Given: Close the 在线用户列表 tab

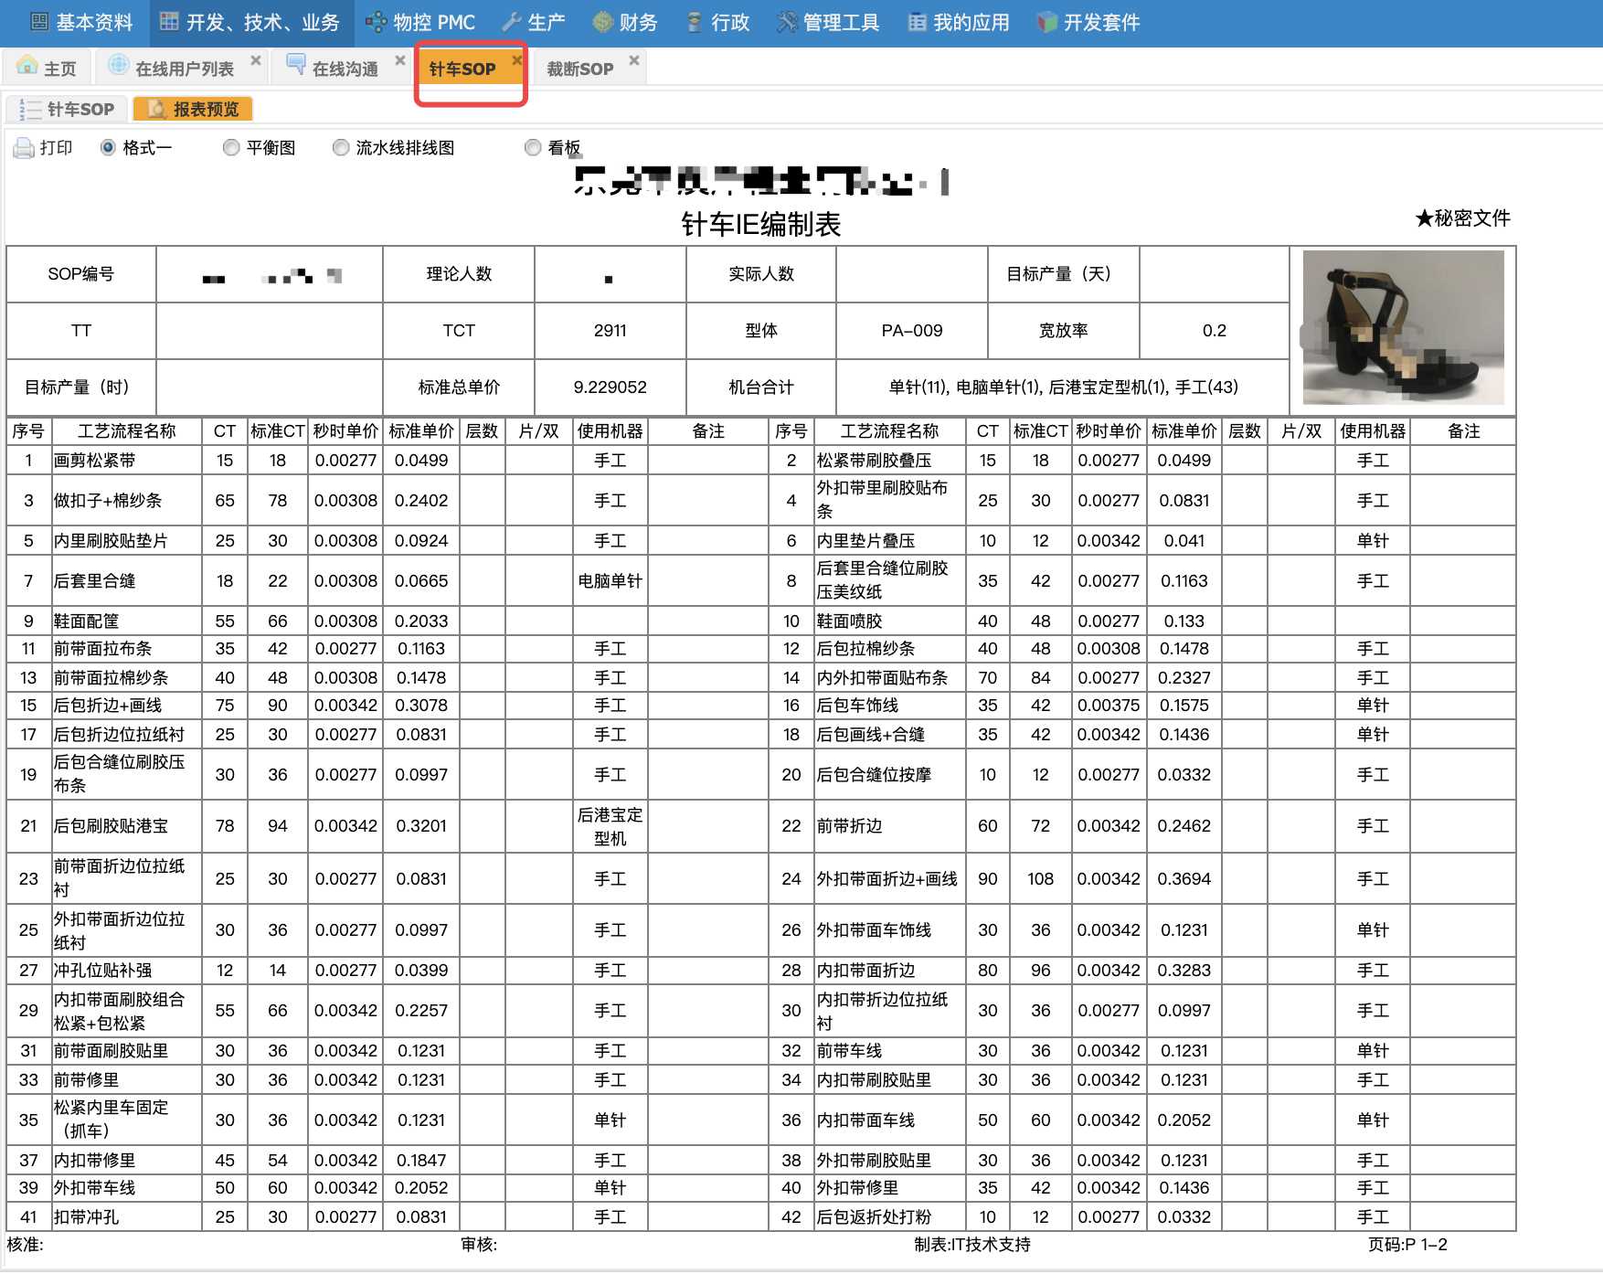Looking at the screenshot, I should pos(256,60).
